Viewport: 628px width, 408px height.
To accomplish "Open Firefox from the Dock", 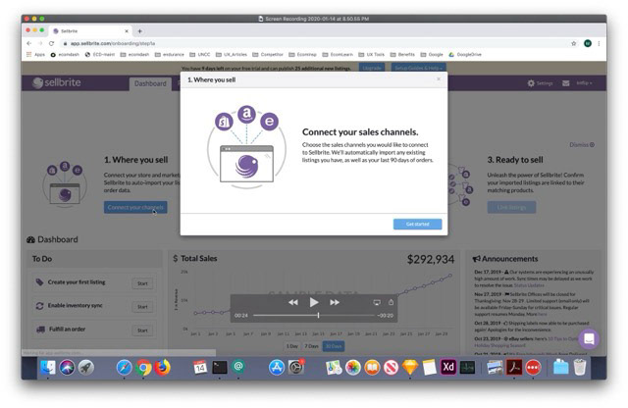I will point(162,367).
